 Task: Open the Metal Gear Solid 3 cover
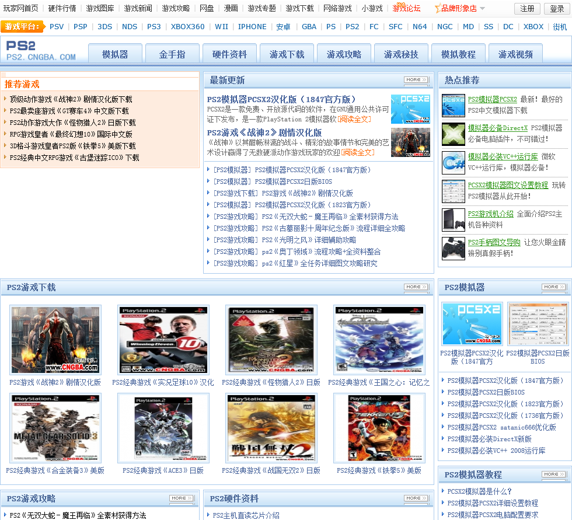coord(55,428)
